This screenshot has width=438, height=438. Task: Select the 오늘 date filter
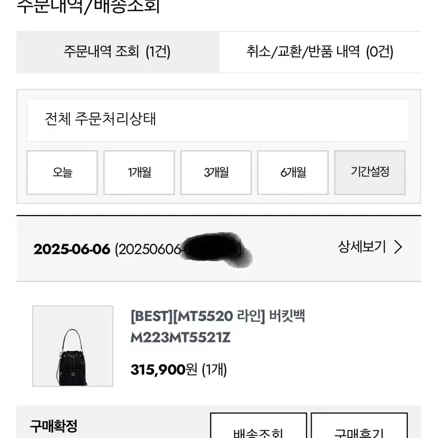tap(61, 173)
